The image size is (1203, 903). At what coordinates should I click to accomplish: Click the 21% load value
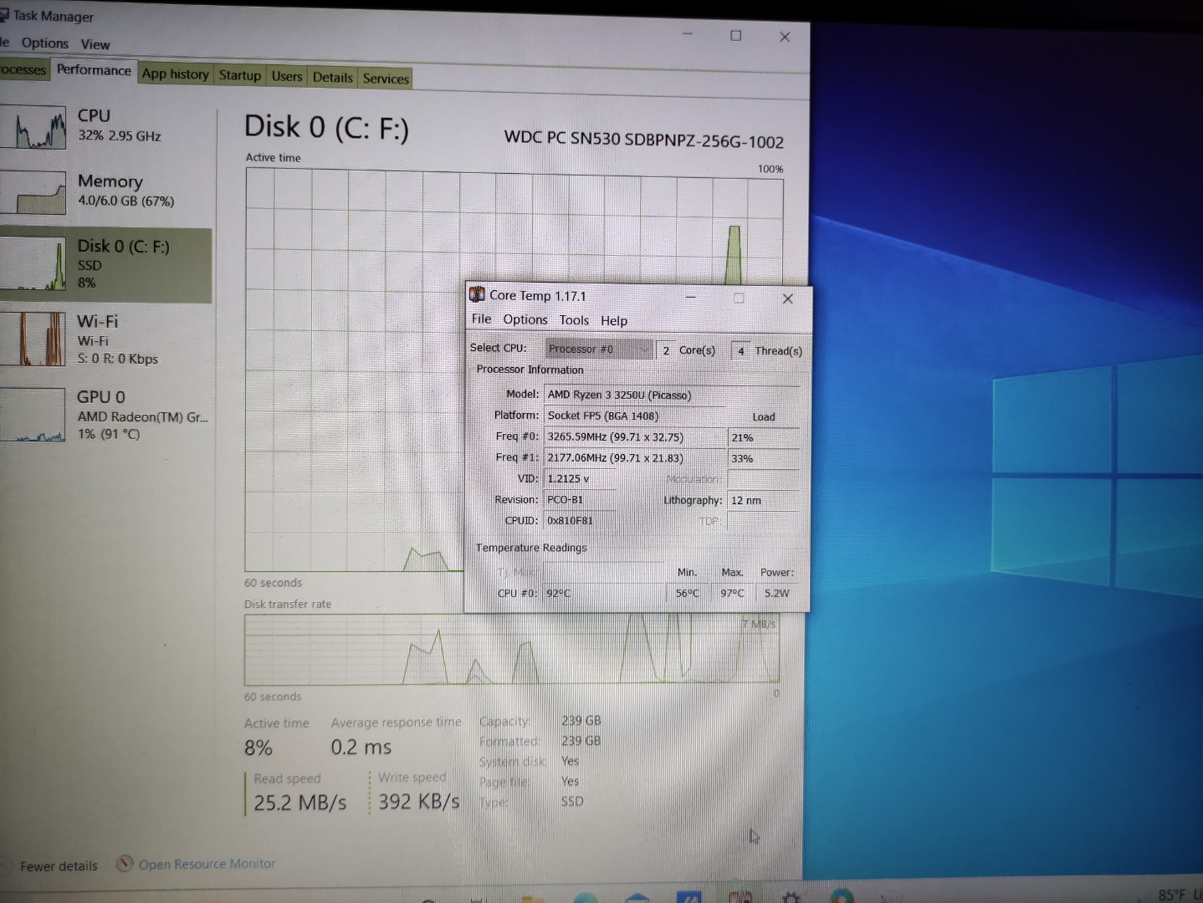click(x=763, y=437)
